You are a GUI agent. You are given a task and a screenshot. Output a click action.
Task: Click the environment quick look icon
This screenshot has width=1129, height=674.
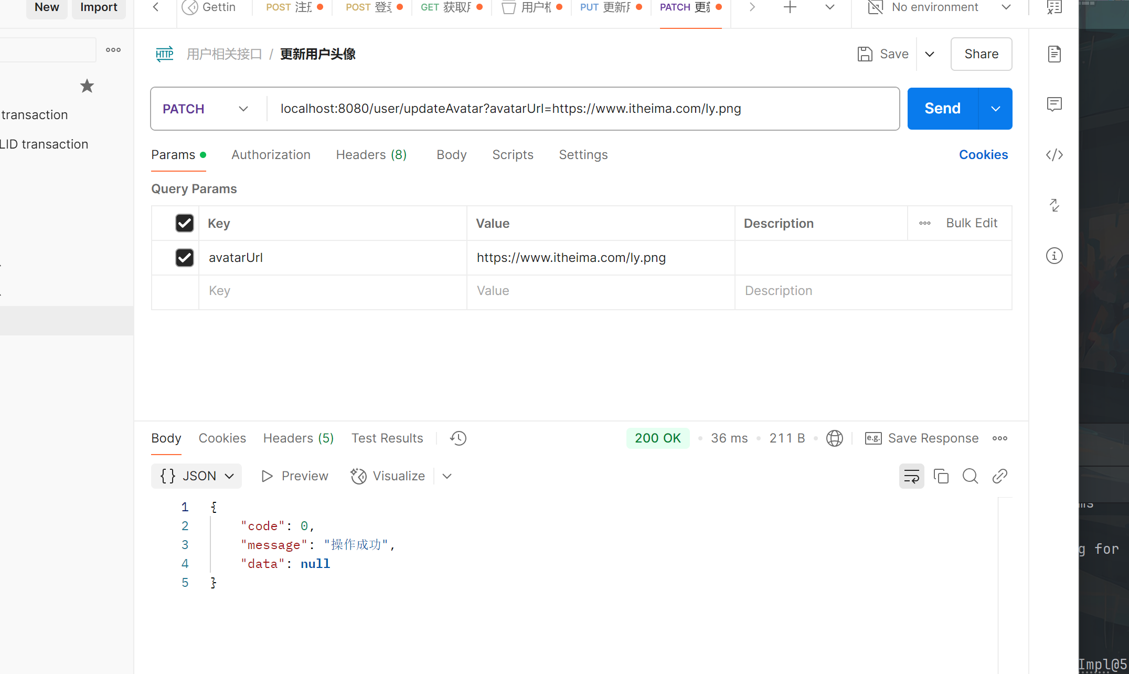pyautogui.click(x=1054, y=7)
